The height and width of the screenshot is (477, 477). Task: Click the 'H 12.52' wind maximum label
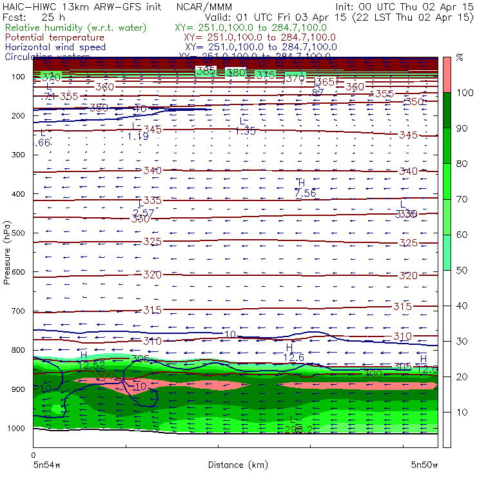coord(90,360)
